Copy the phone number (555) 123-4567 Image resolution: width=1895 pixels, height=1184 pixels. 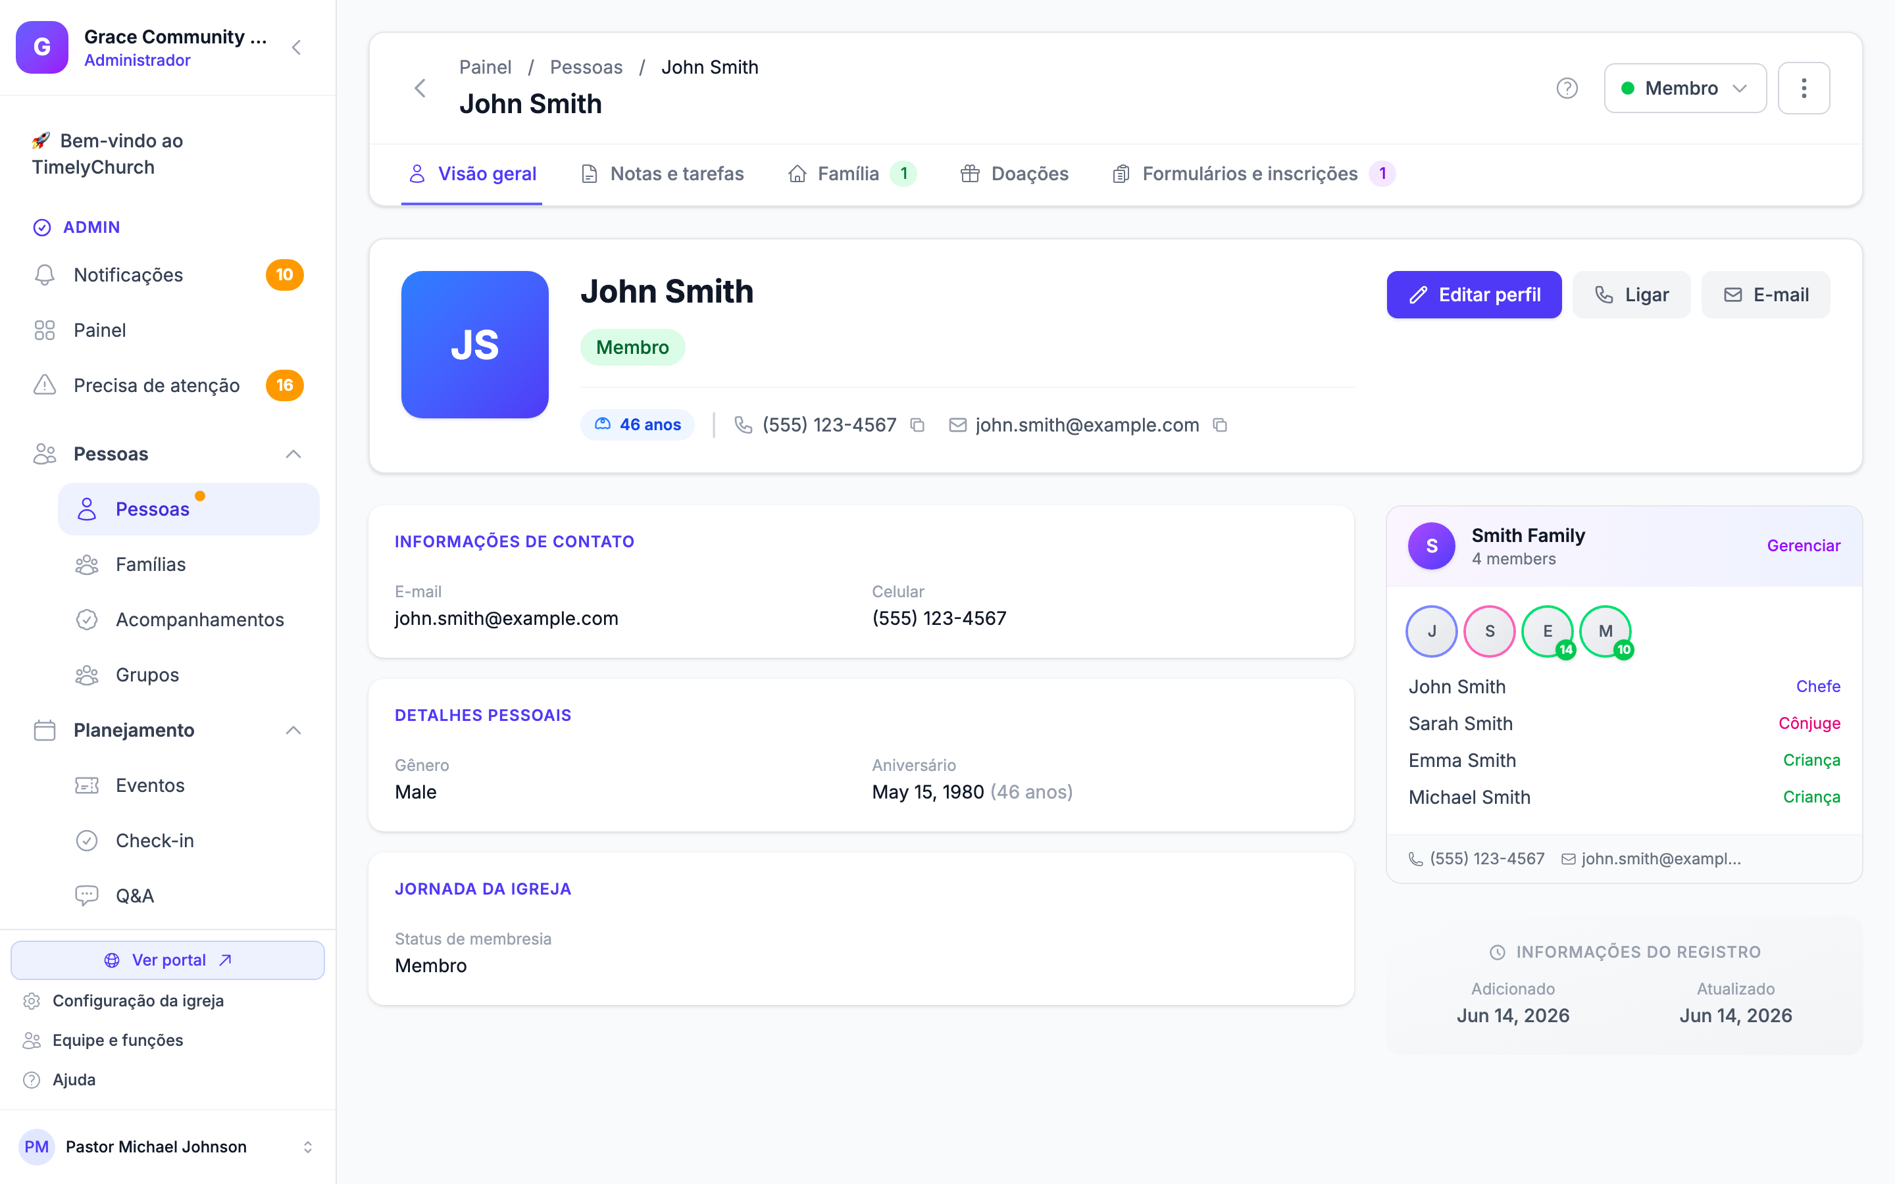click(x=917, y=425)
